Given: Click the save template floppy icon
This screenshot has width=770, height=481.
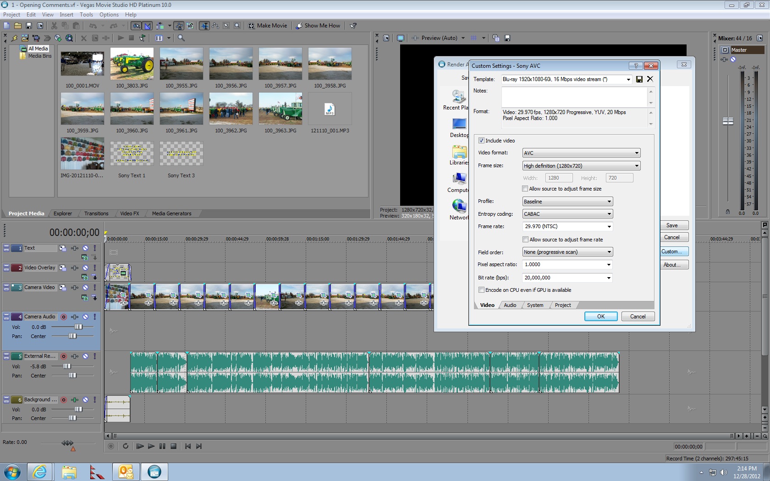Looking at the screenshot, I should pyautogui.click(x=639, y=79).
